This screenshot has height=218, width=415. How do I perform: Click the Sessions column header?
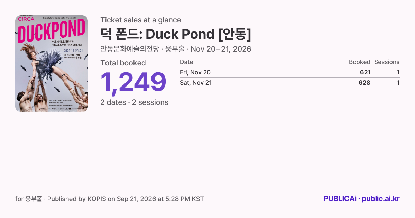[387, 62]
